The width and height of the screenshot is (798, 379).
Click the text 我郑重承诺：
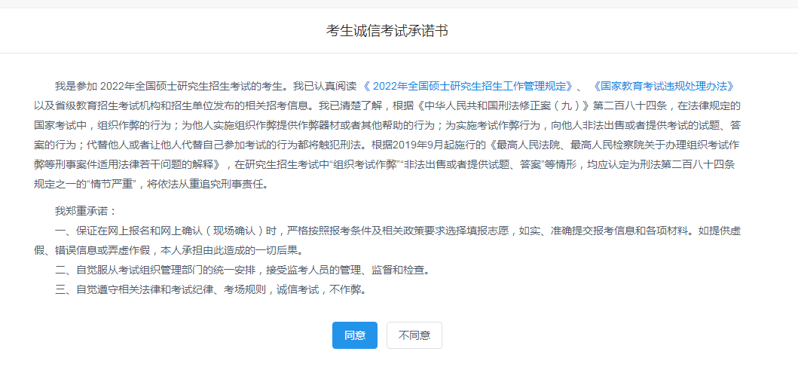click(86, 211)
